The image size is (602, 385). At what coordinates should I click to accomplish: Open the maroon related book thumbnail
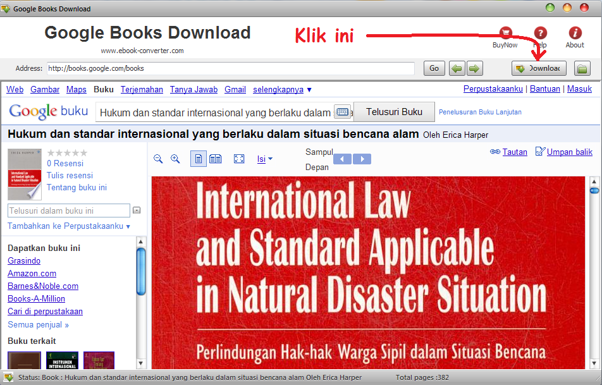point(99,360)
